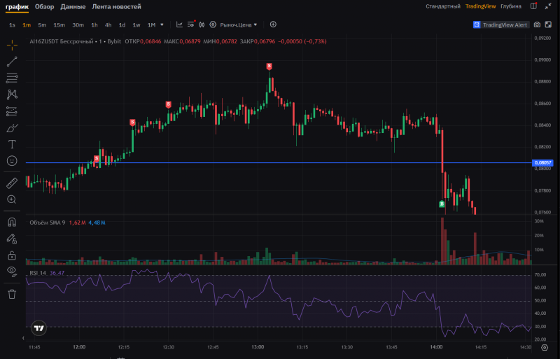Open the Fibonacci retracement tools
The image size is (560, 359).
[12, 78]
